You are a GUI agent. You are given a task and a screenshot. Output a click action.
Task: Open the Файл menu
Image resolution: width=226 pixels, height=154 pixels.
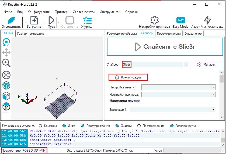pos(8,12)
